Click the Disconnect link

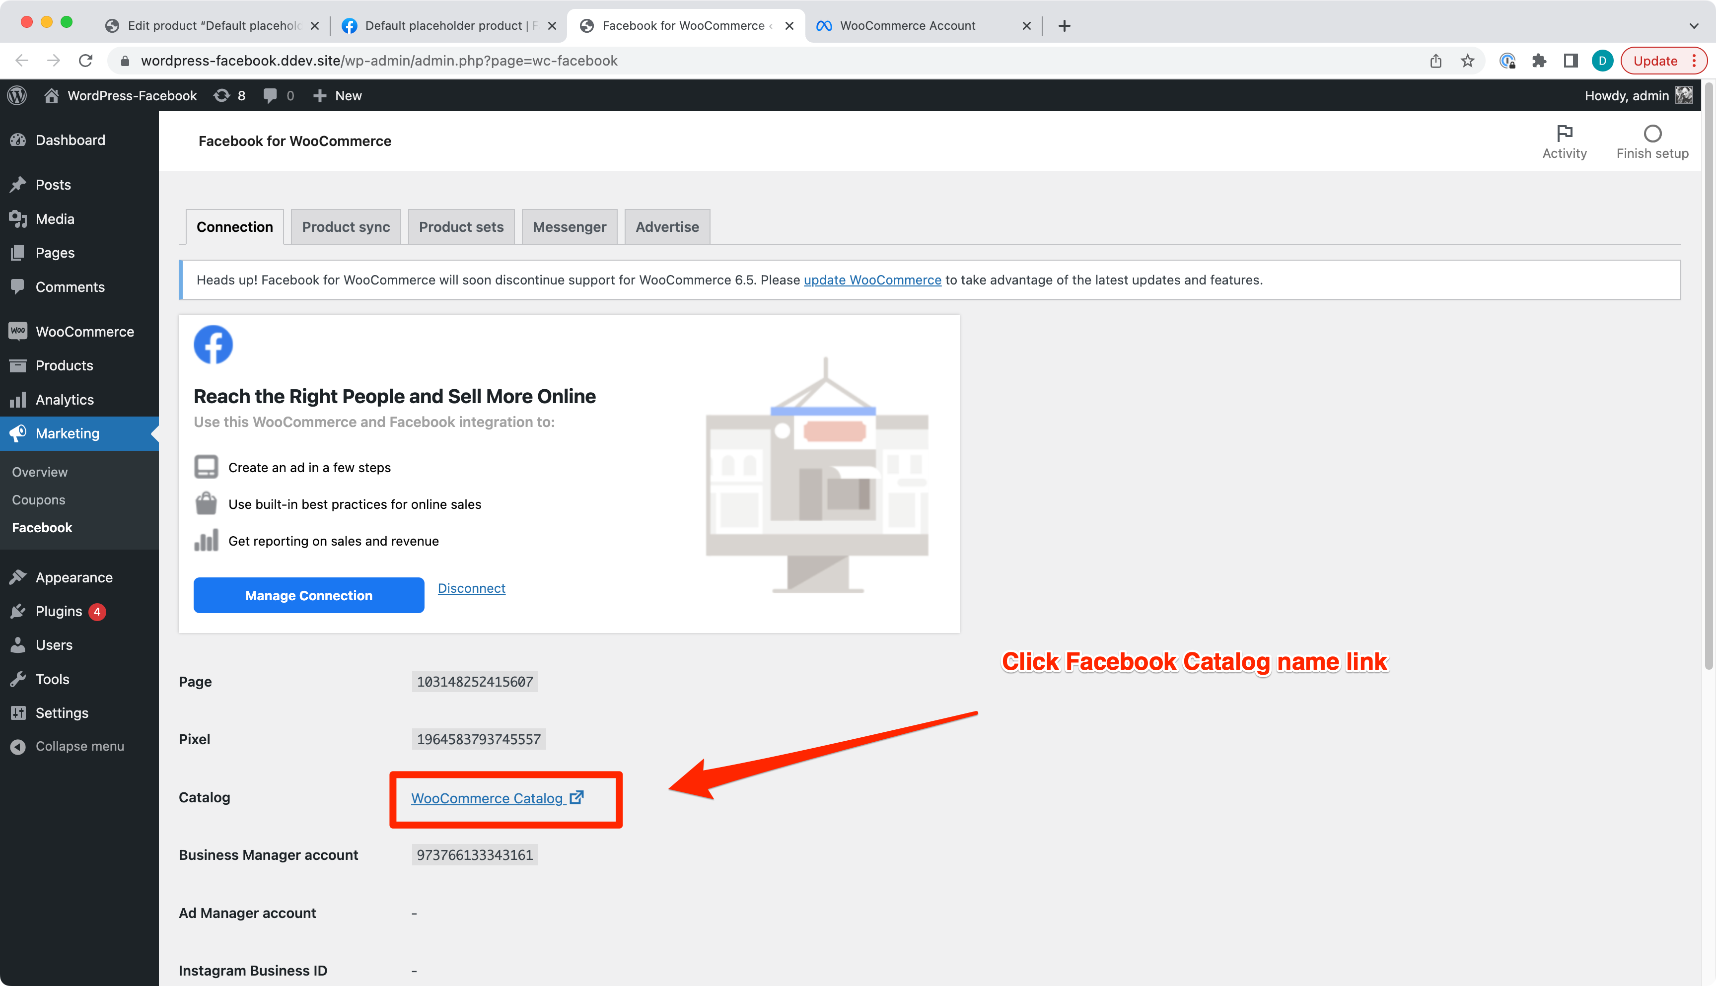click(471, 588)
